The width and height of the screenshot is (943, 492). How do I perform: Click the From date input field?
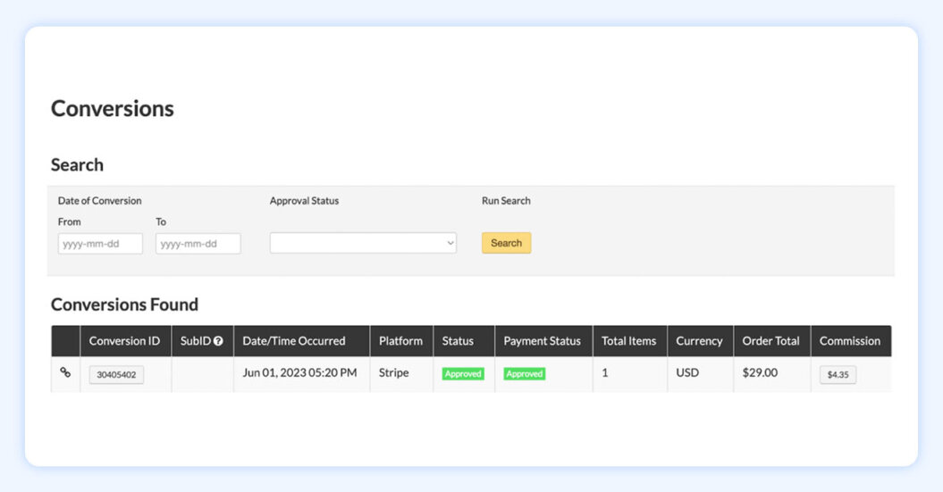pos(100,243)
